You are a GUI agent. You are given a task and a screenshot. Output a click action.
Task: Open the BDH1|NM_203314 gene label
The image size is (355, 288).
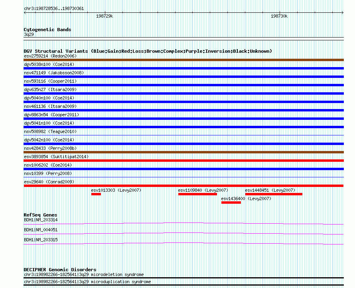point(41,220)
